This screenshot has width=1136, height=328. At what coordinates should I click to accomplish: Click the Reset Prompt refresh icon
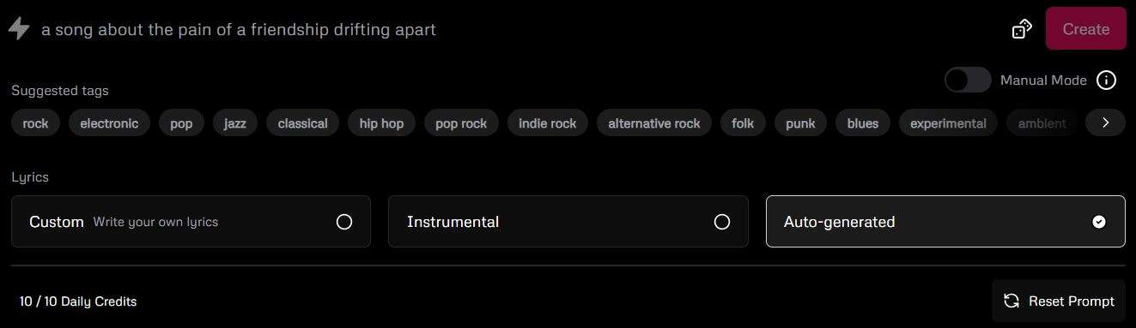pos(1011,301)
